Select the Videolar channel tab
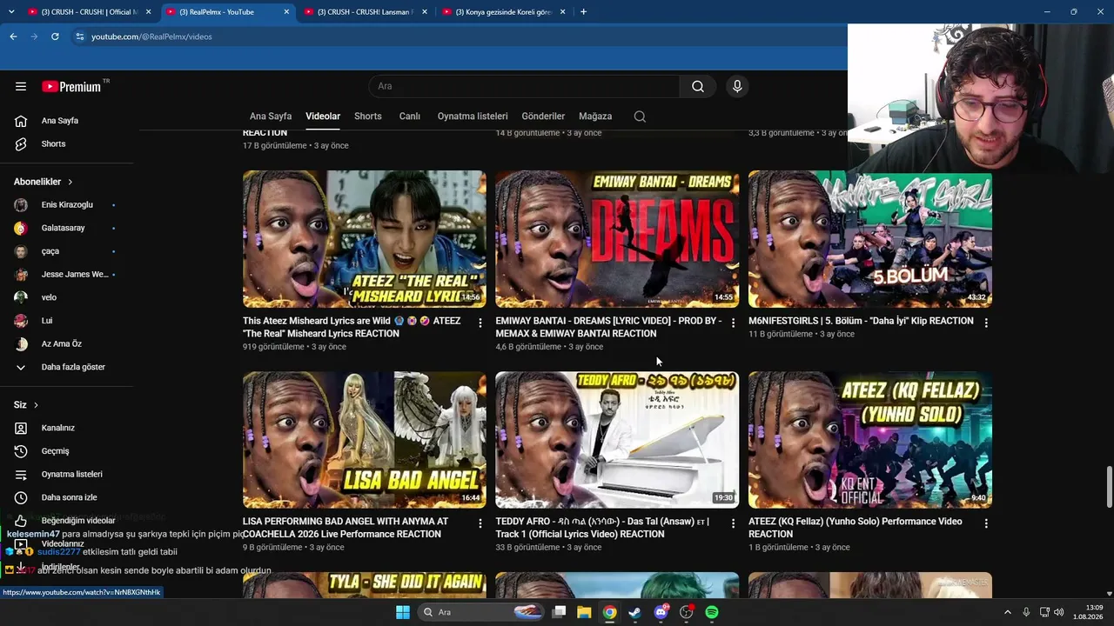 tap(323, 117)
